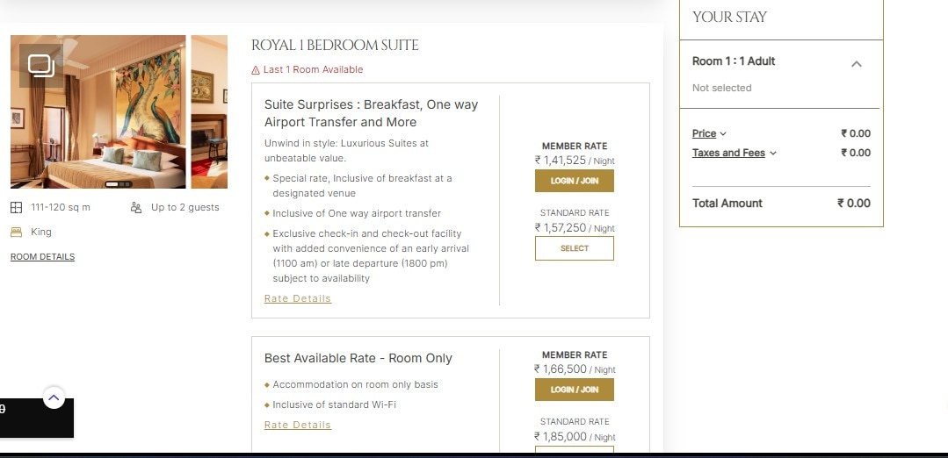Click the King bed icon
This screenshot has height=458, width=948.
[x=16, y=233]
